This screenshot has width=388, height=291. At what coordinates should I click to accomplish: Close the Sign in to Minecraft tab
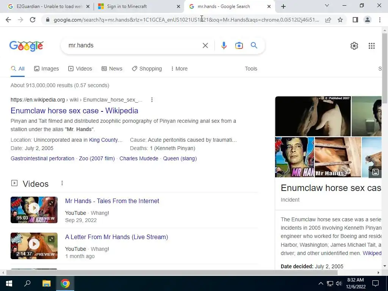[x=178, y=6]
